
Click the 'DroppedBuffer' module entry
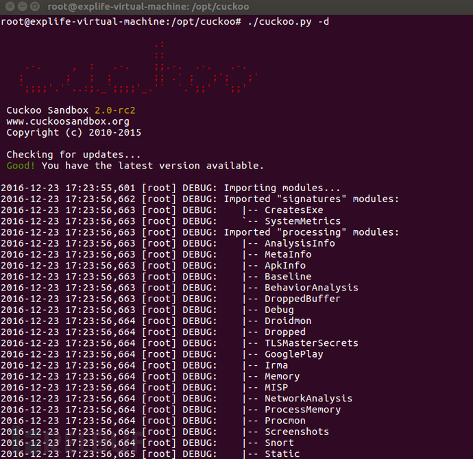point(302,299)
